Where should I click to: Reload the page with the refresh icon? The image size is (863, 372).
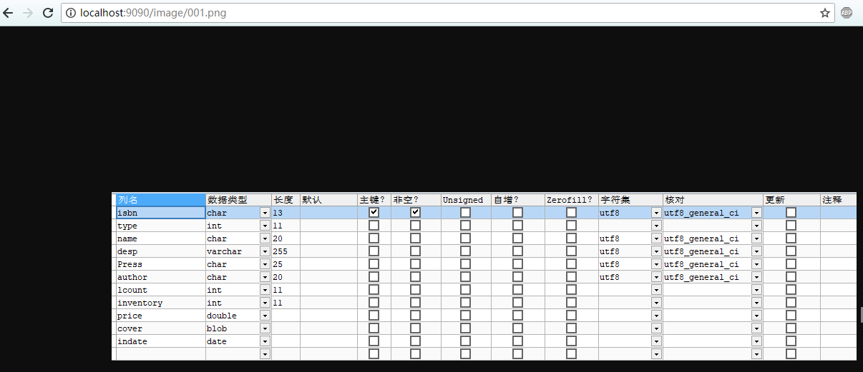point(48,13)
